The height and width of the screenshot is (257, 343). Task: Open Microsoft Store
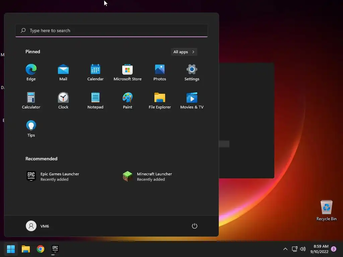point(128,73)
